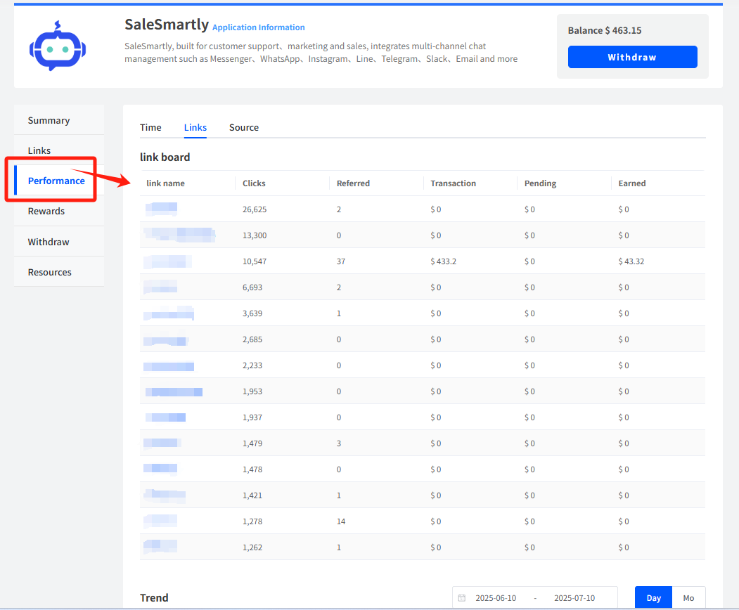Image resolution: width=739 pixels, height=610 pixels.
Task: Click the start date 2025-06-10 field
Action: [x=496, y=598]
